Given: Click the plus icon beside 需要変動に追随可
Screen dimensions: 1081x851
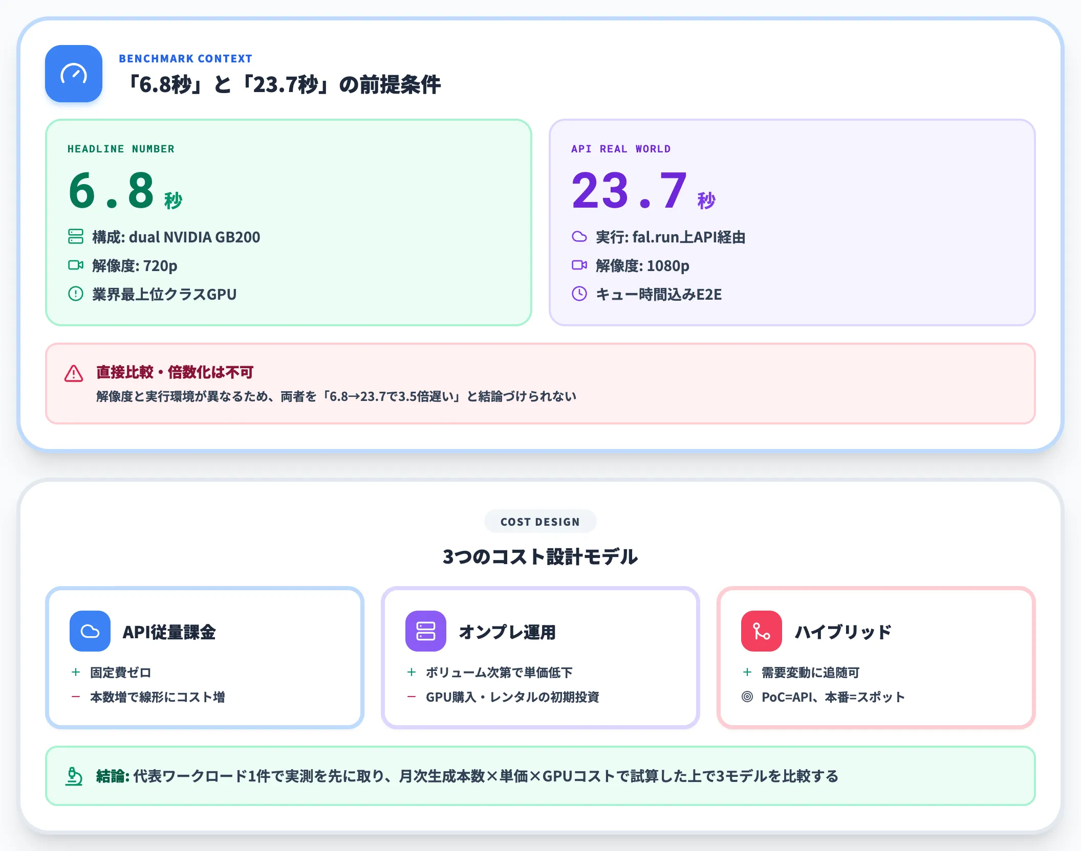Looking at the screenshot, I should coord(747,672).
